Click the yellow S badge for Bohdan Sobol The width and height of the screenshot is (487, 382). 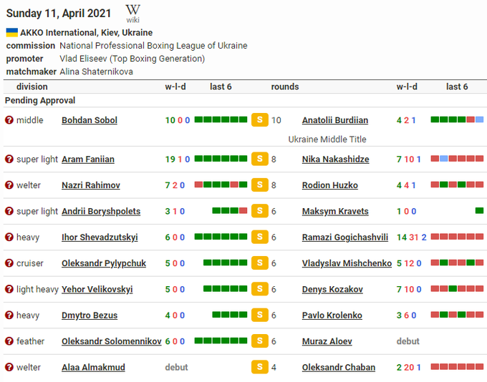pyautogui.click(x=260, y=120)
